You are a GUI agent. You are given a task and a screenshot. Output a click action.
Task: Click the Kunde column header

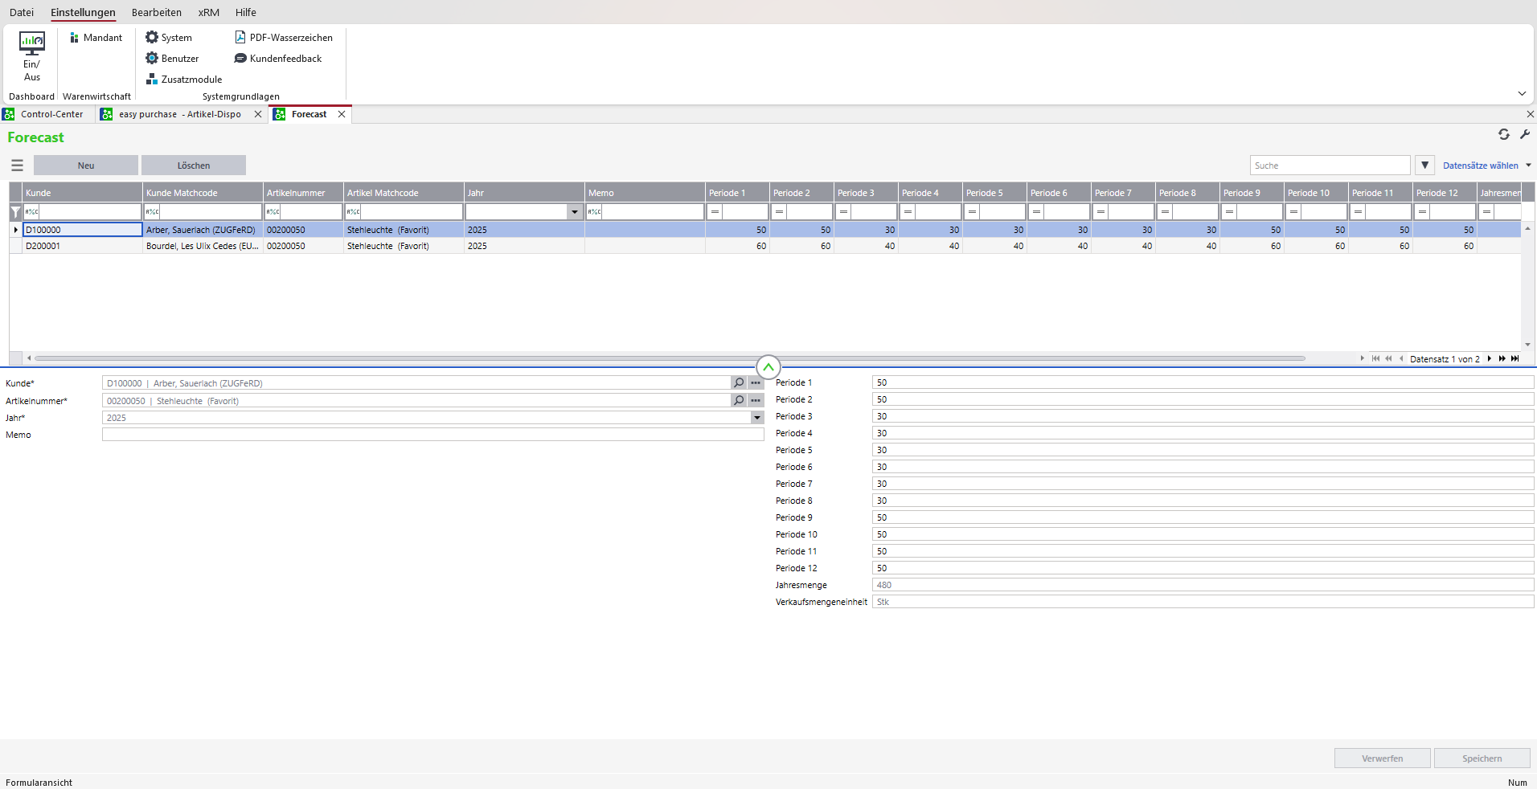click(x=83, y=193)
